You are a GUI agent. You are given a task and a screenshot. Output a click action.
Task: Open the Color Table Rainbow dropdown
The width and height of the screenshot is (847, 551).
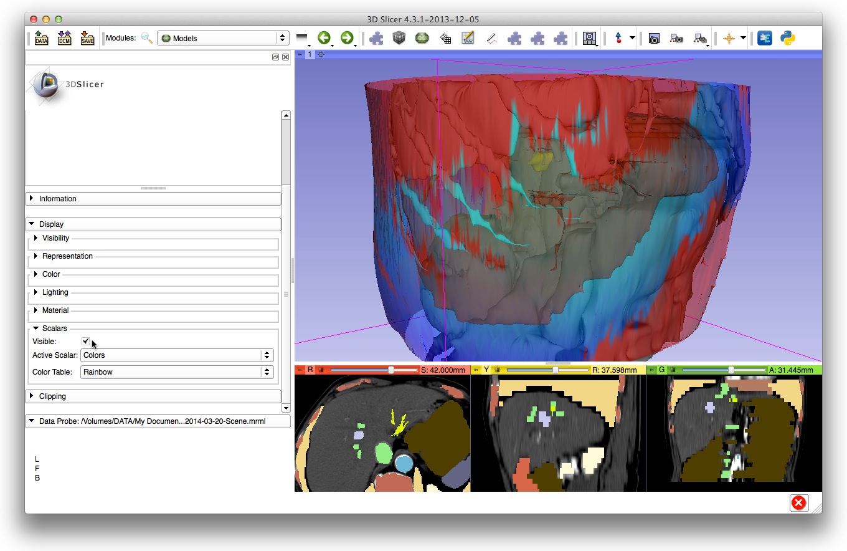176,372
